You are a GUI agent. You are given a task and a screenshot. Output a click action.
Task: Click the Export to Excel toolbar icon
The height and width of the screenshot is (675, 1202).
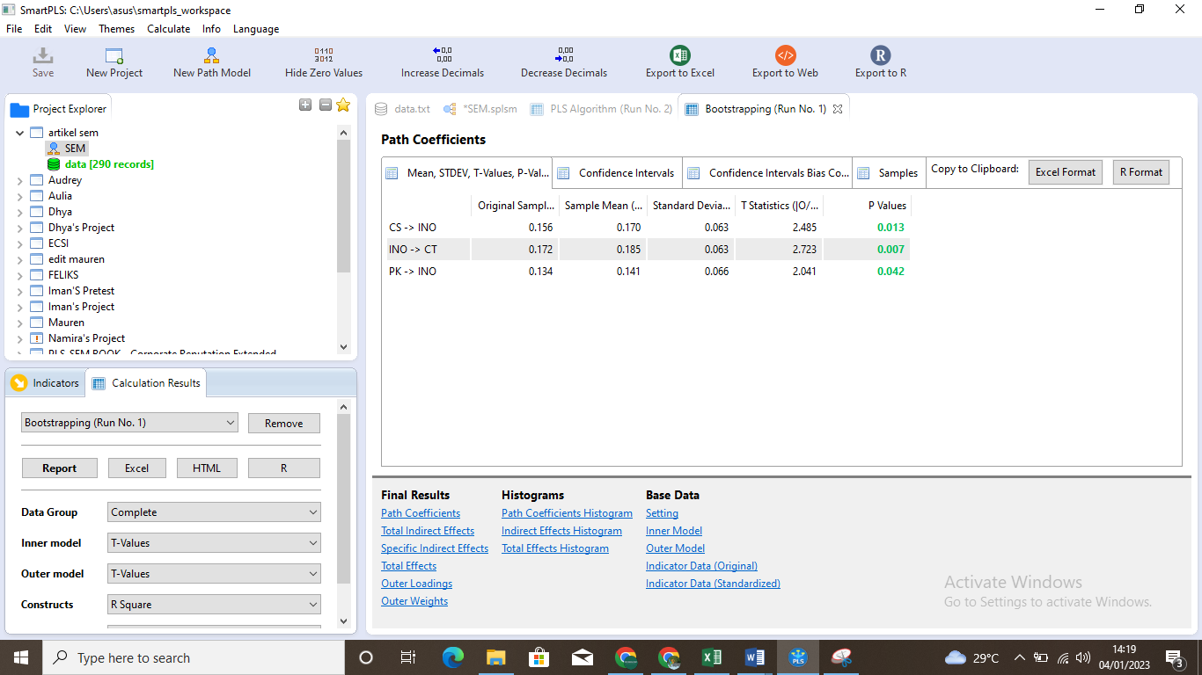679,55
